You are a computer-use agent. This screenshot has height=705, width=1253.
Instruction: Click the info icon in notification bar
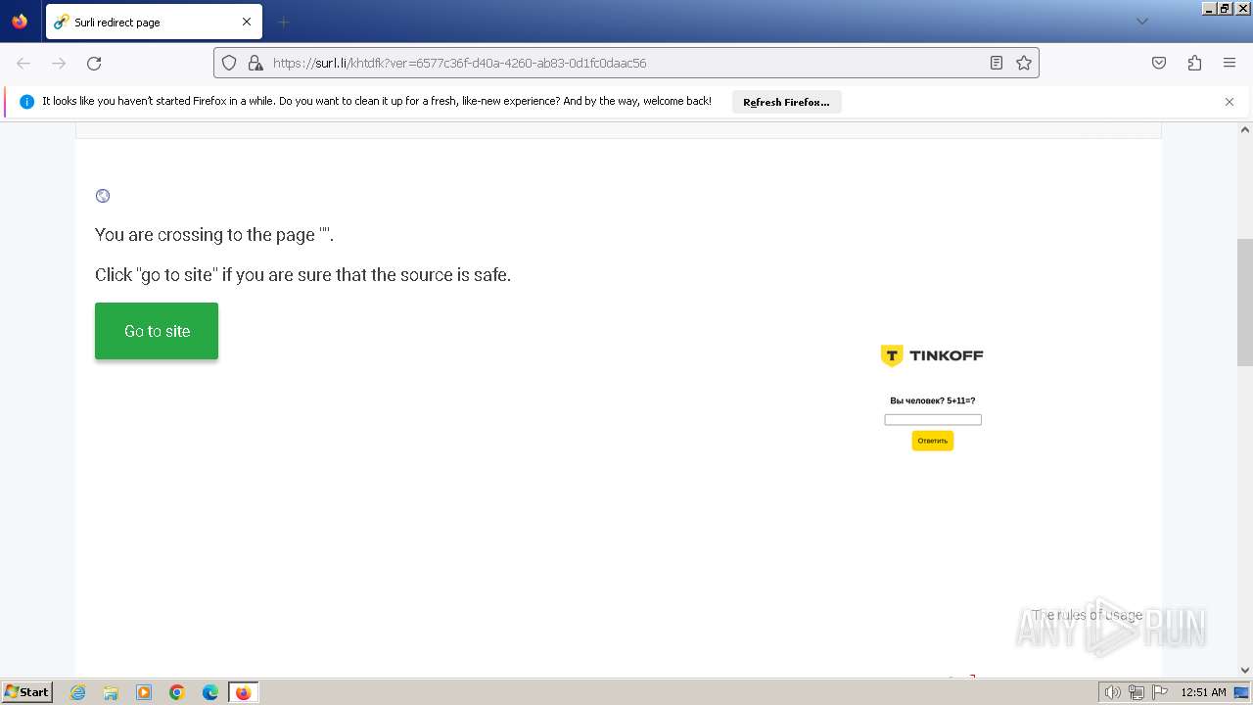coord(26,102)
